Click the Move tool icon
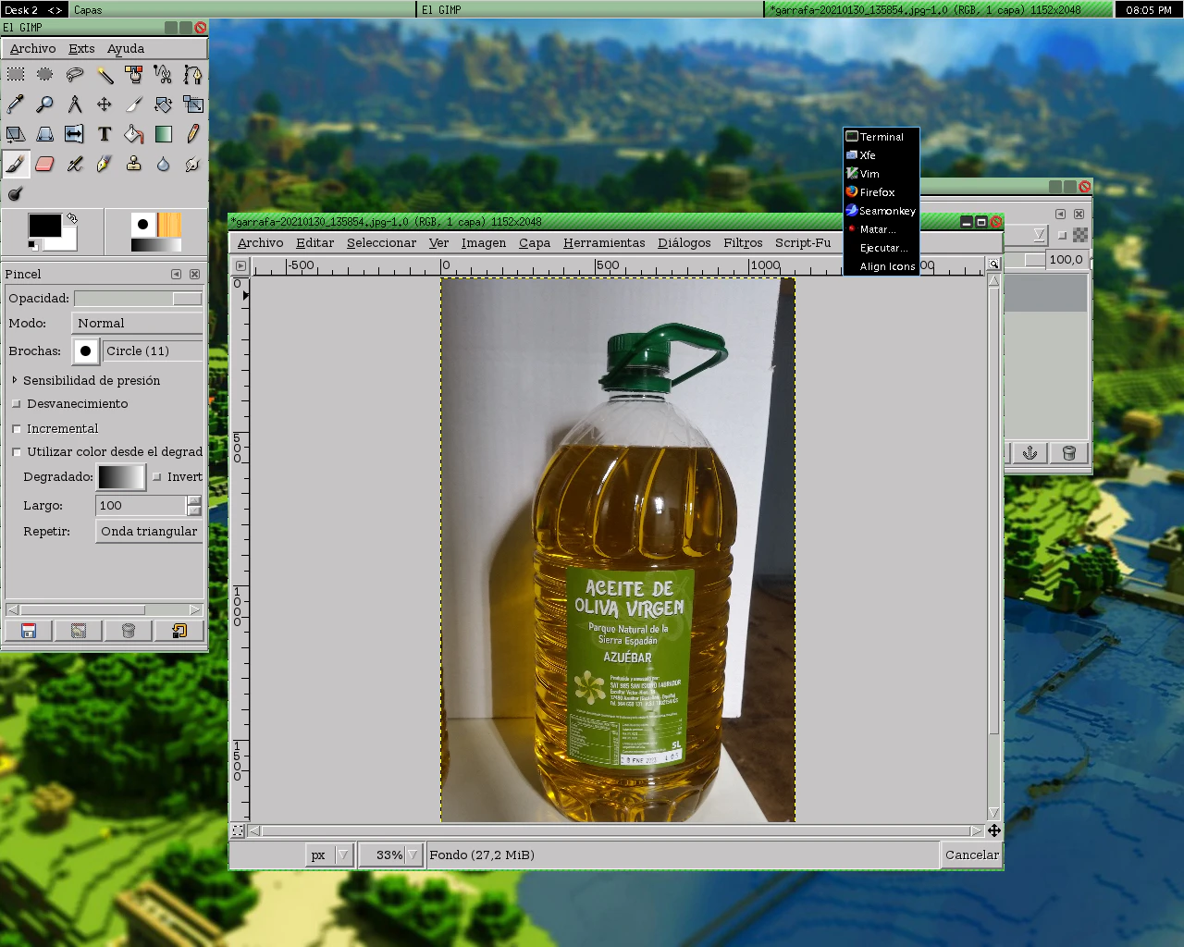Viewport: 1184px width, 947px height. 105,105
